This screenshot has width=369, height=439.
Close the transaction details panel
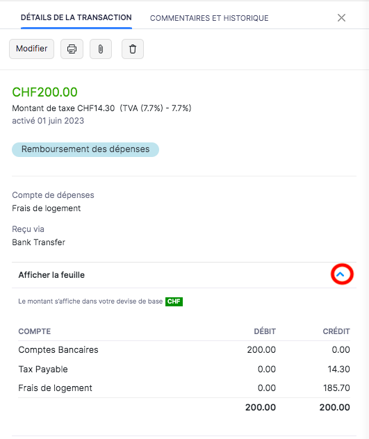[341, 18]
